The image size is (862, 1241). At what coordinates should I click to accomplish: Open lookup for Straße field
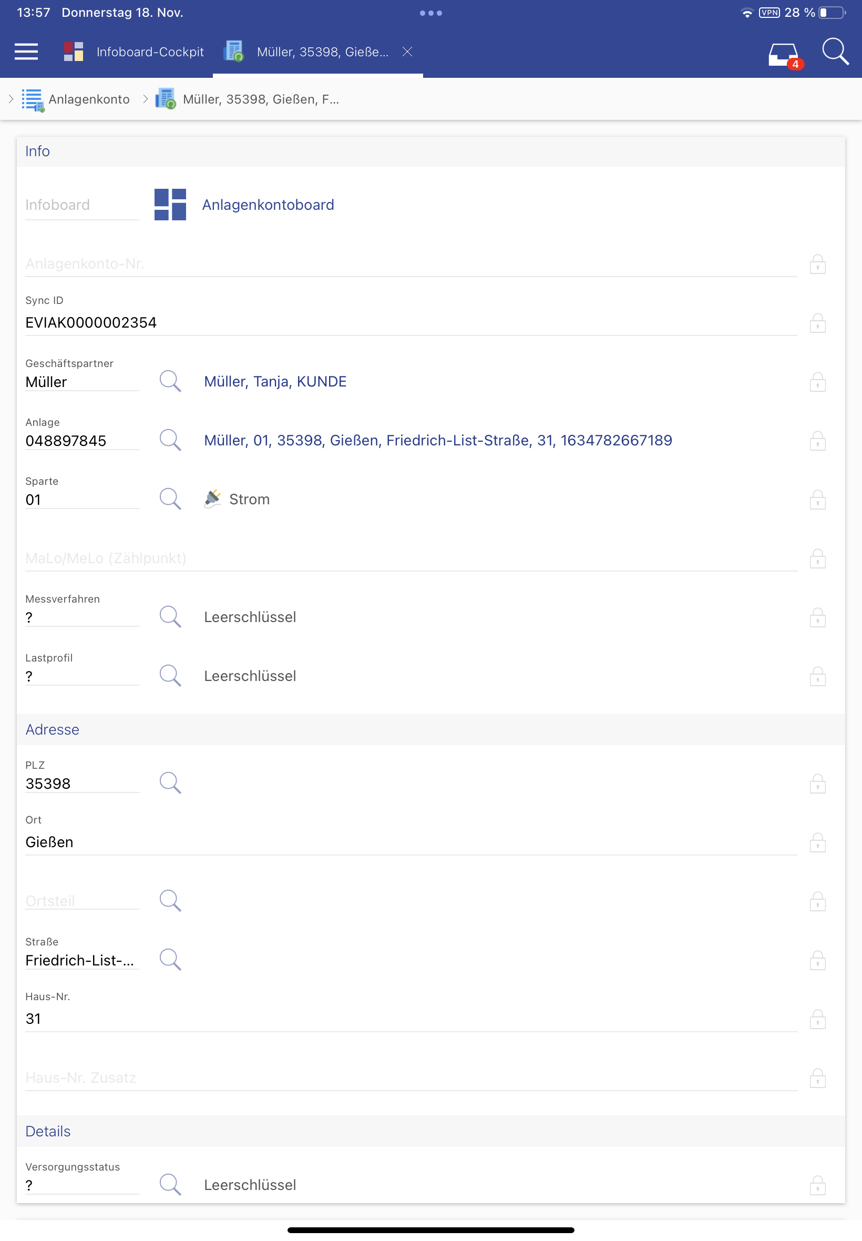(x=170, y=960)
